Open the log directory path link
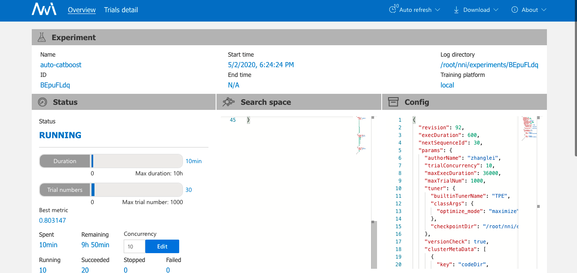The width and height of the screenshot is (577, 273). pyautogui.click(x=489, y=65)
